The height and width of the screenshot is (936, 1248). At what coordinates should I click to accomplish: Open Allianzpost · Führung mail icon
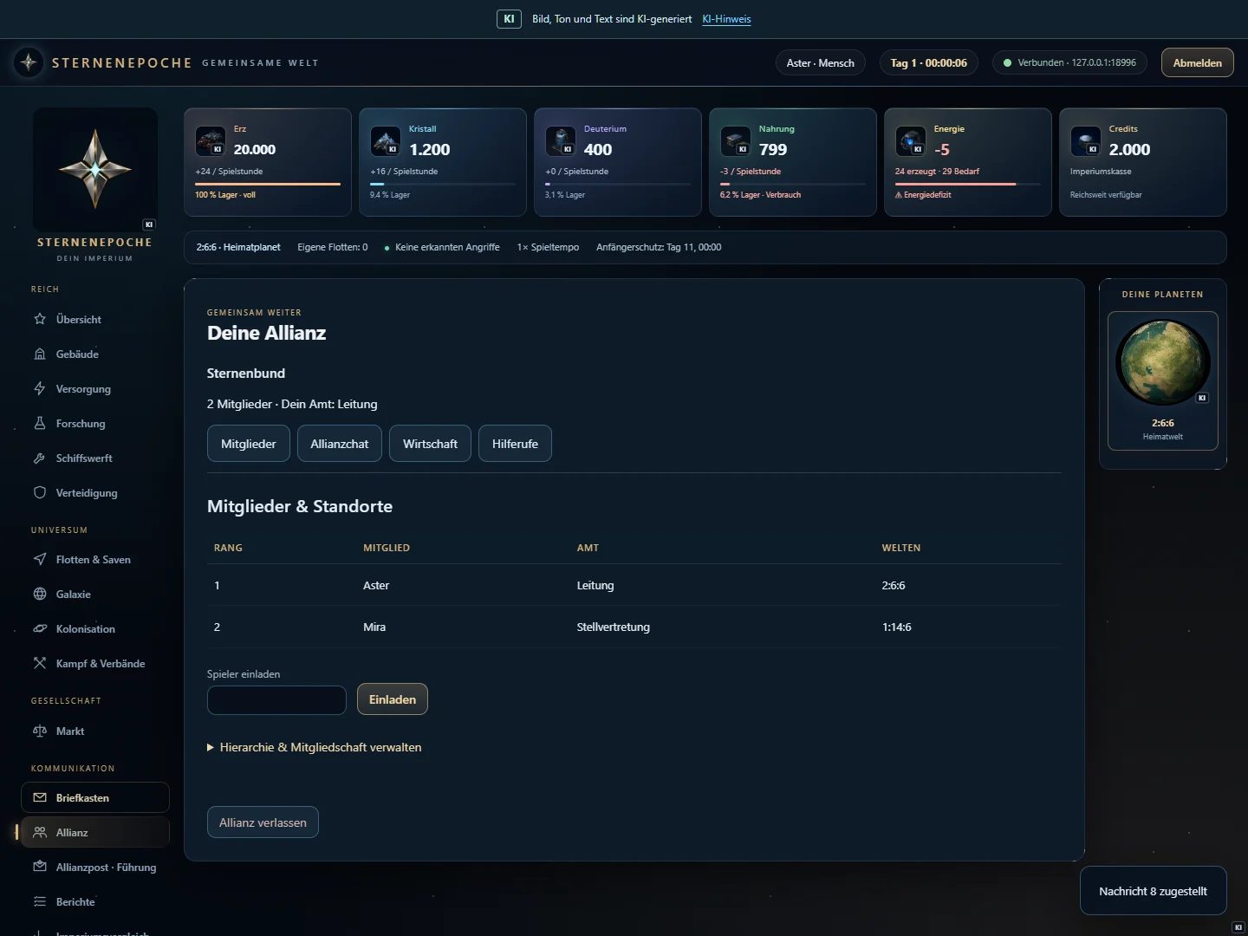40,867
